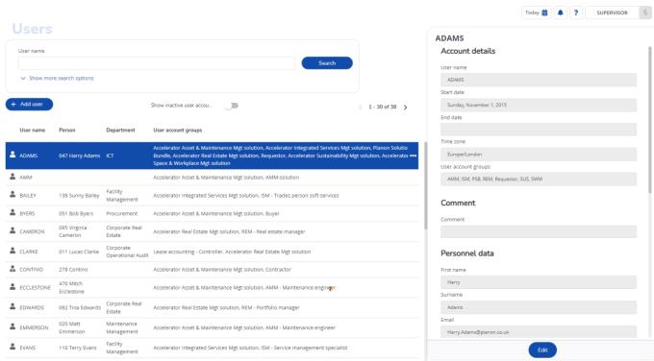The image size is (654, 361).
Task: Click the user icon for ADAMS row
Action: (x=13, y=155)
